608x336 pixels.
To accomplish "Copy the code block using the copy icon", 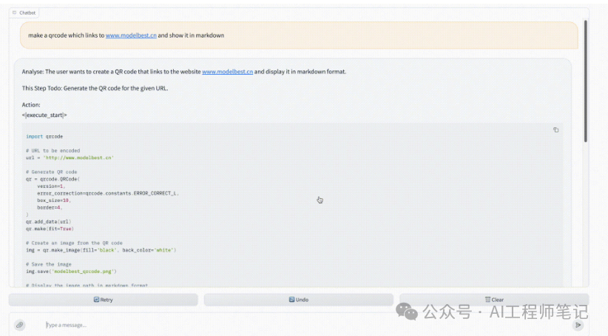I will 555,130.
